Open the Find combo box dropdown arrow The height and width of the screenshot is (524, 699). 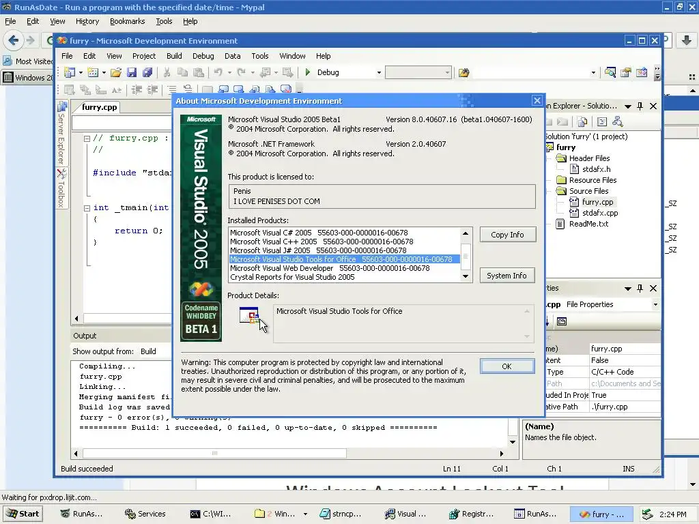(593, 72)
